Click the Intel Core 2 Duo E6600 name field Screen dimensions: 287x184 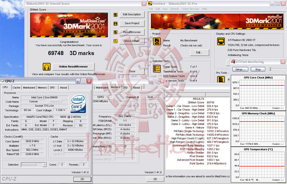(x=44, y=98)
